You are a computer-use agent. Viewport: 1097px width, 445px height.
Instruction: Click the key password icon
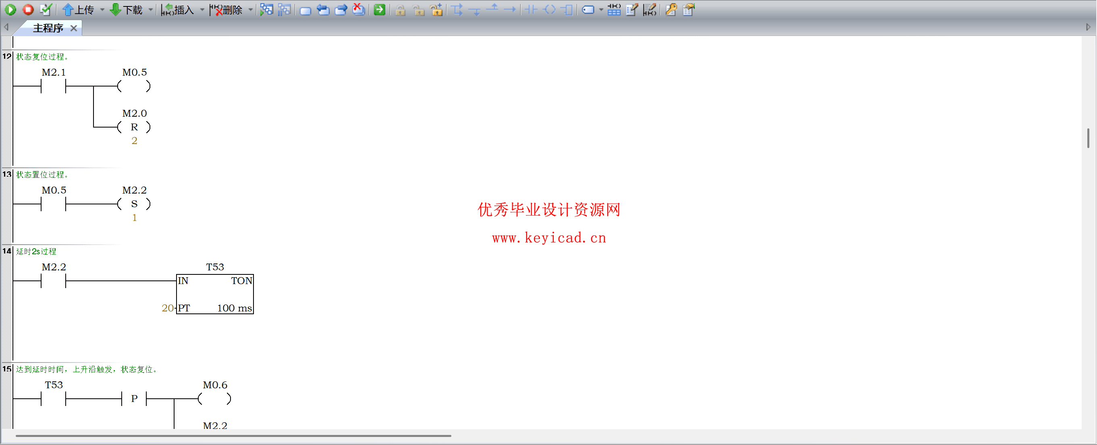click(671, 9)
